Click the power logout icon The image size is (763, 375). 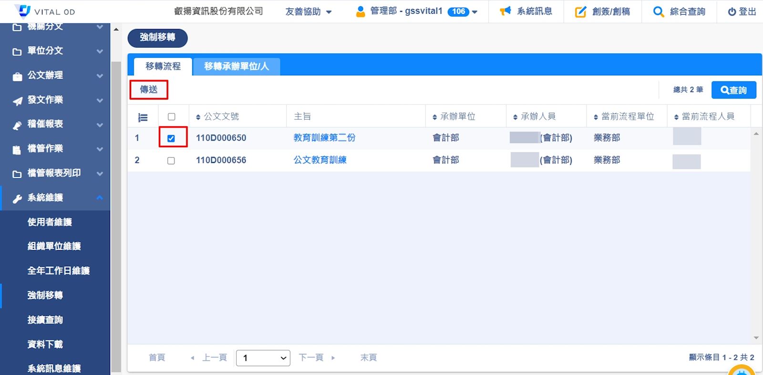point(732,12)
